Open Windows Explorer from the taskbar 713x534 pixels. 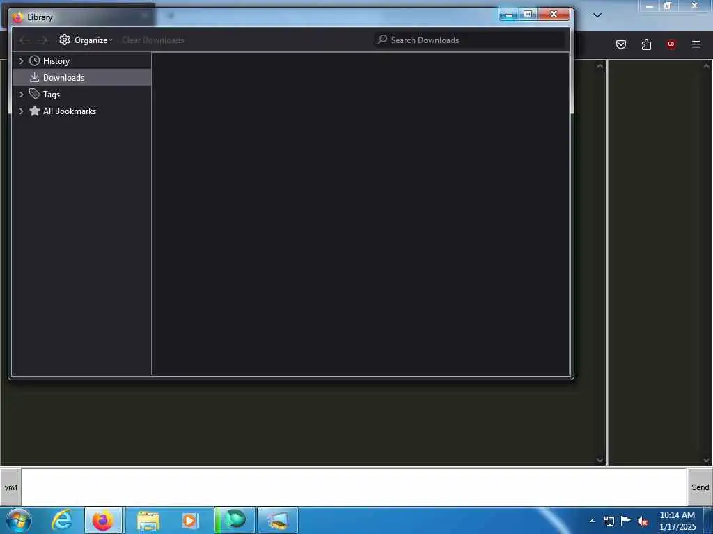coord(148,520)
